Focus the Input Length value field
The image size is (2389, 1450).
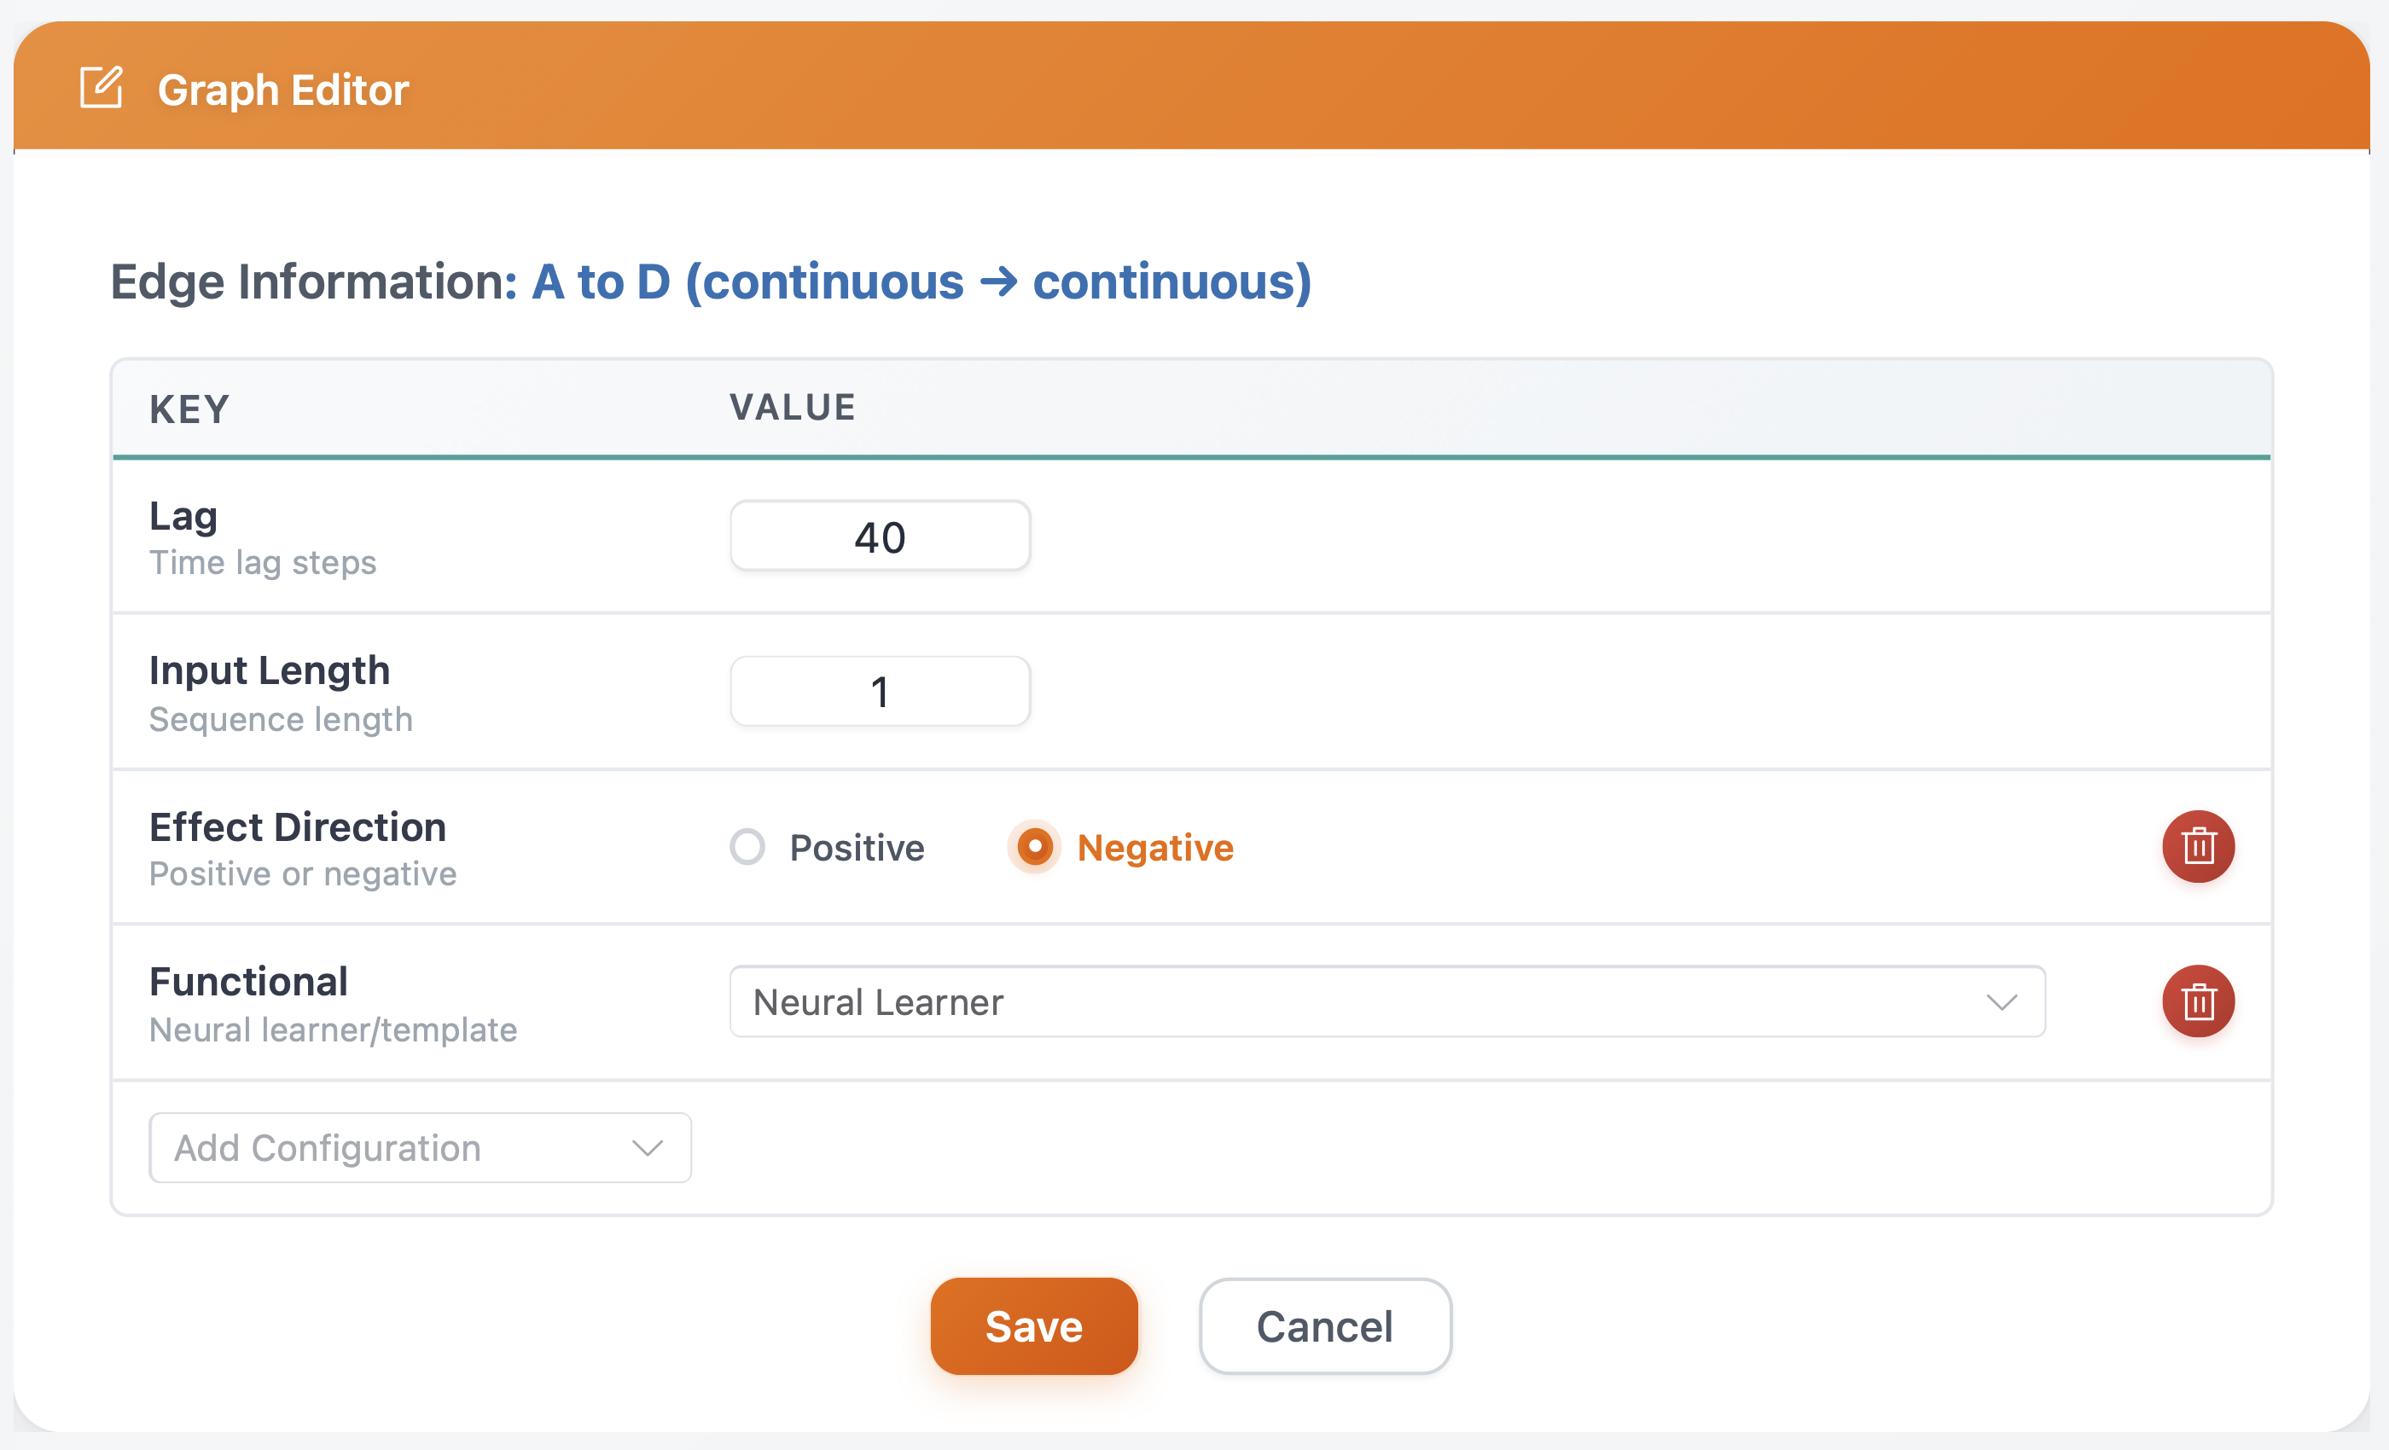click(880, 691)
